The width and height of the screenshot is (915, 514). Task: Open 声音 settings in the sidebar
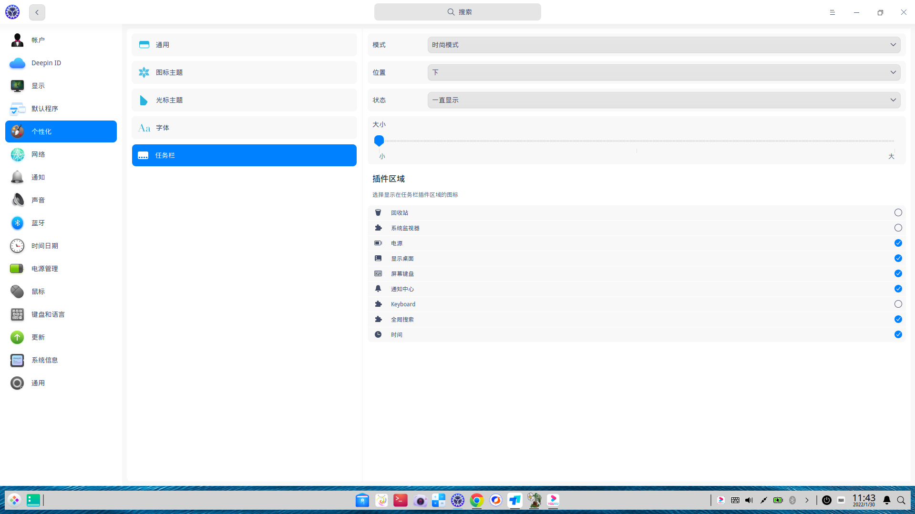click(x=38, y=200)
